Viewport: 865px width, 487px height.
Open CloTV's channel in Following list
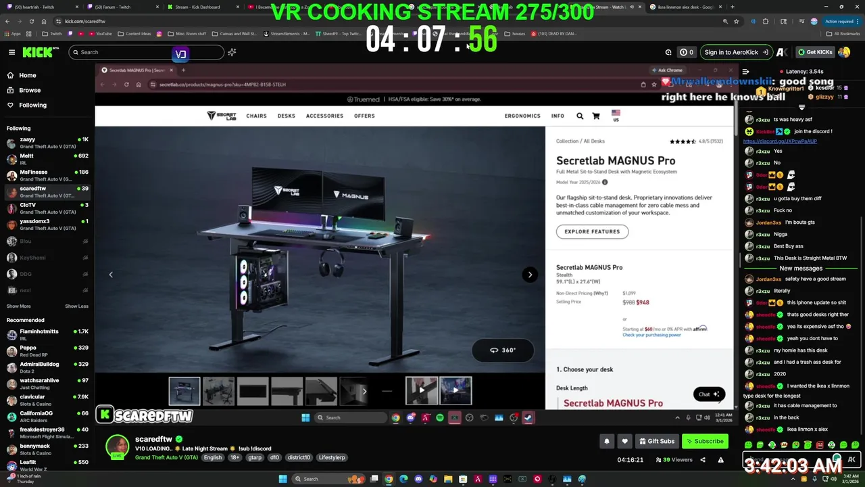tap(47, 208)
